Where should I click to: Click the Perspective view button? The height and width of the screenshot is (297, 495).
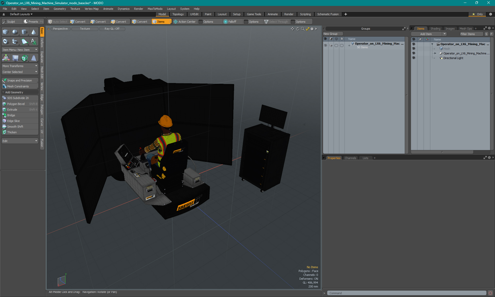(x=60, y=29)
